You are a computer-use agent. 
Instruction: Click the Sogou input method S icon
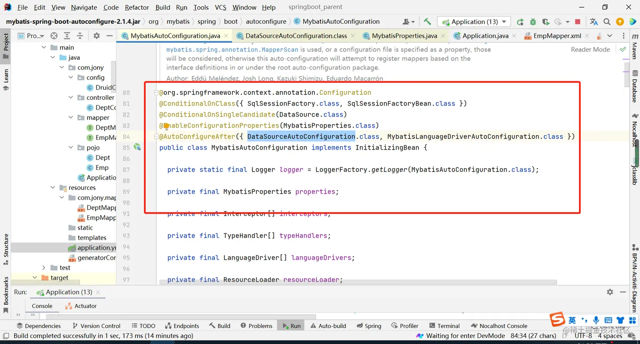click(x=558, y=320)
